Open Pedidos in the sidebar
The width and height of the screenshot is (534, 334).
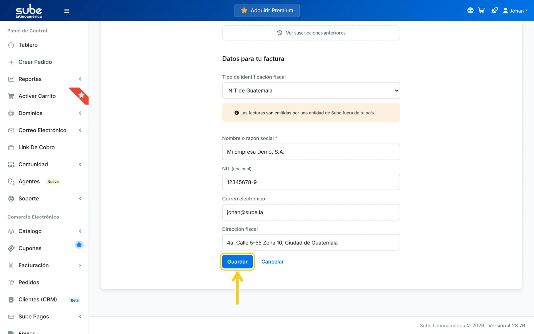click(44, 283)
